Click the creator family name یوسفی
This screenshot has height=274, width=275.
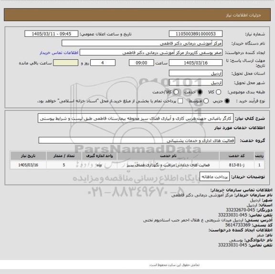236,240
